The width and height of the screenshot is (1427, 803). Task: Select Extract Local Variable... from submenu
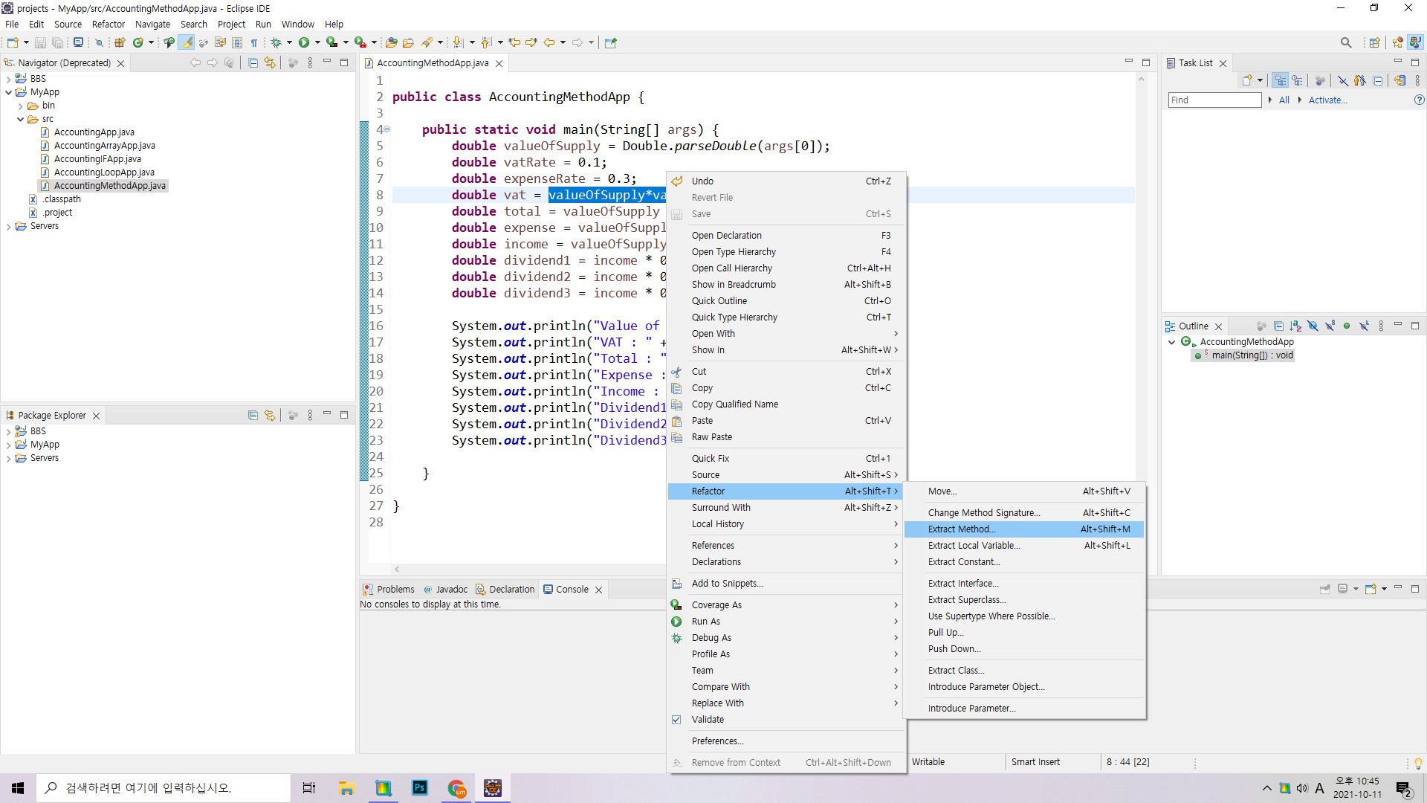(x=974, y=546)
